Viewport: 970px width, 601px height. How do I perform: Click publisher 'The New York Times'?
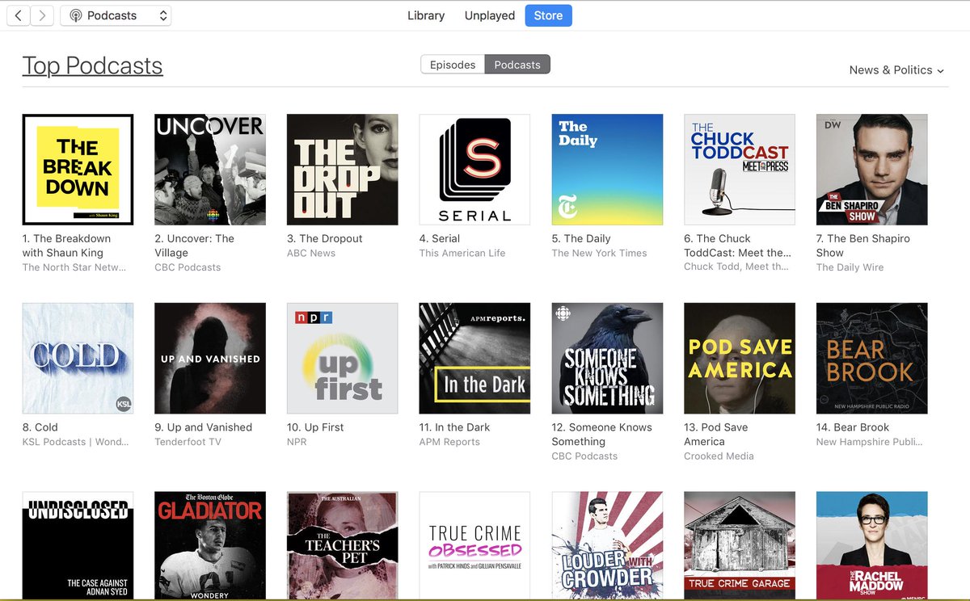coord(600,253)
